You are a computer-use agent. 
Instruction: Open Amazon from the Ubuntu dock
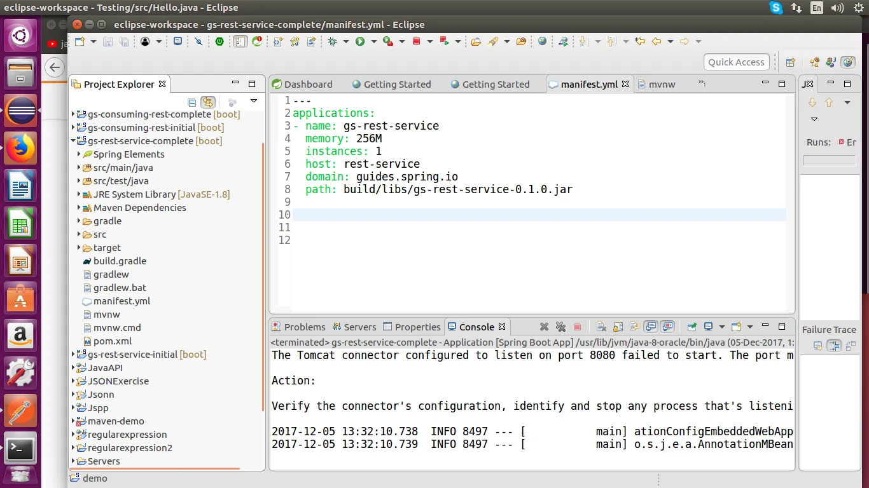click(20, 335)
